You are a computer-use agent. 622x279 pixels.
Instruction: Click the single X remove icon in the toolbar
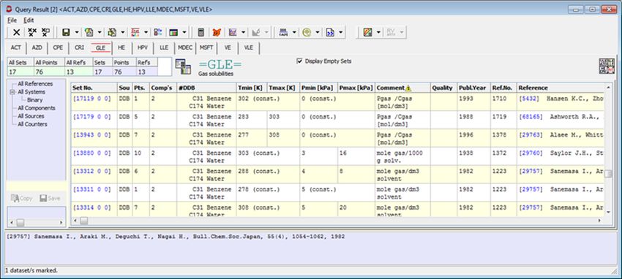(16, 32)
